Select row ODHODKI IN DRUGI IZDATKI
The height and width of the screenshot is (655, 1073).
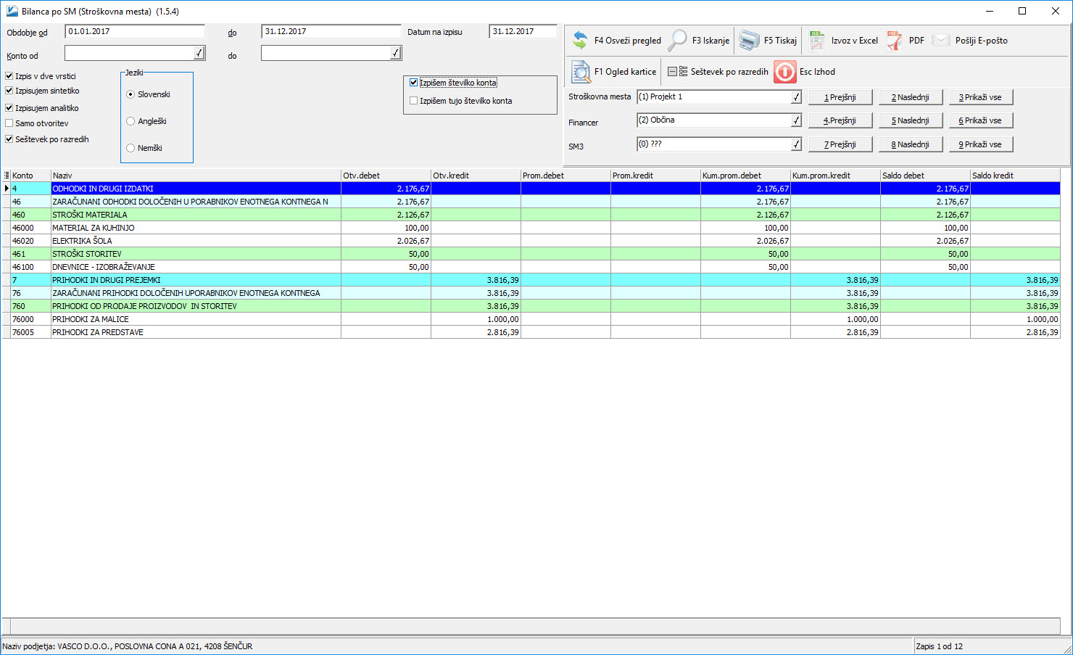[x=531, y=189]
